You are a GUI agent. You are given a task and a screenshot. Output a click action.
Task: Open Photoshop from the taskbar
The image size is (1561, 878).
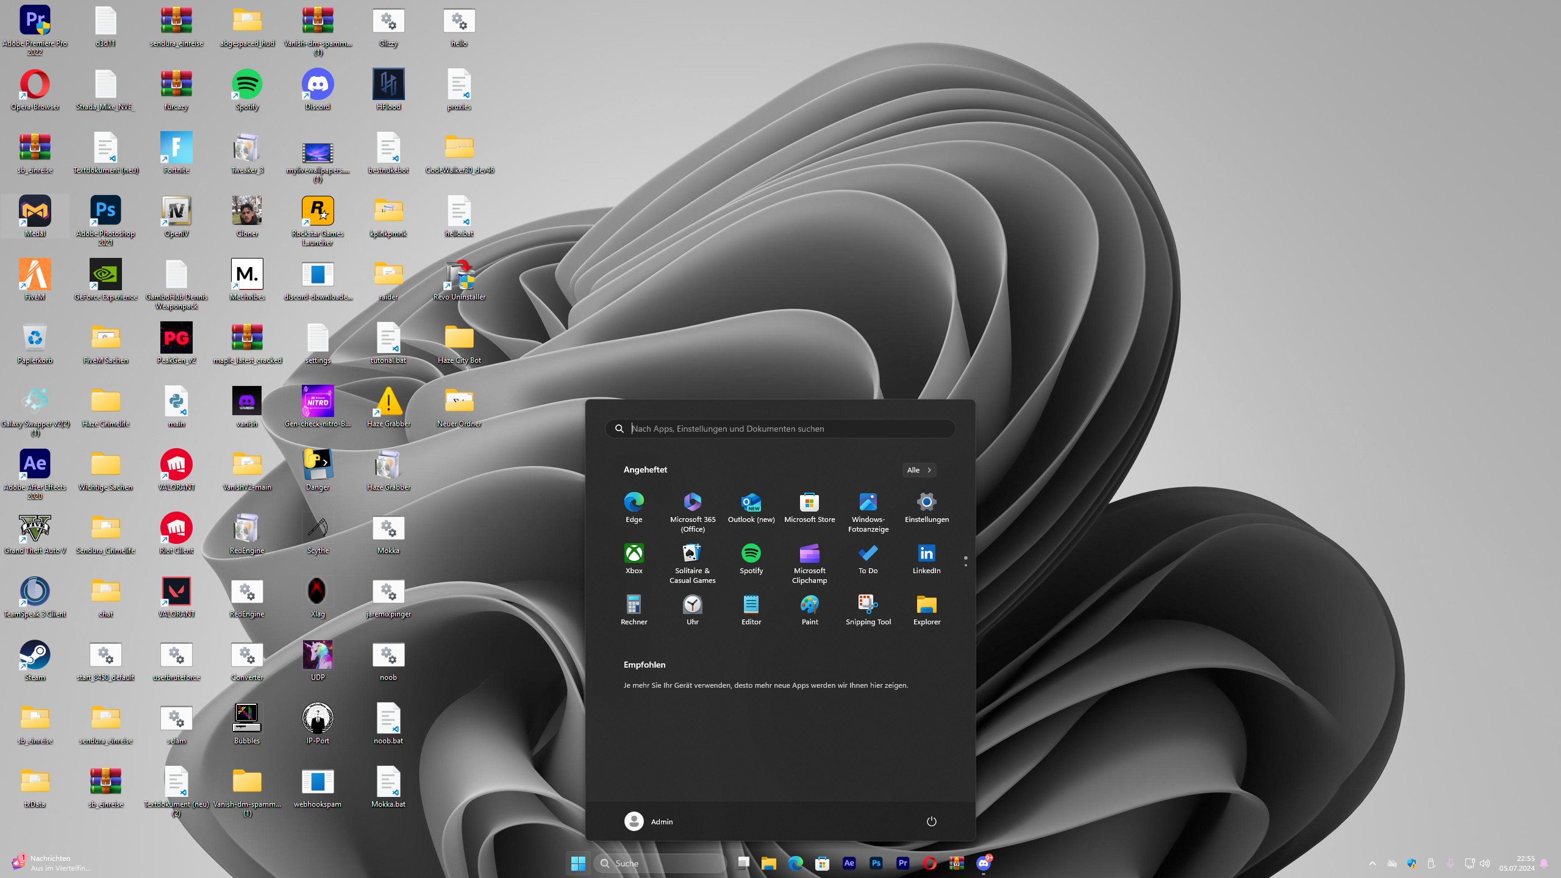pos(876,863)
